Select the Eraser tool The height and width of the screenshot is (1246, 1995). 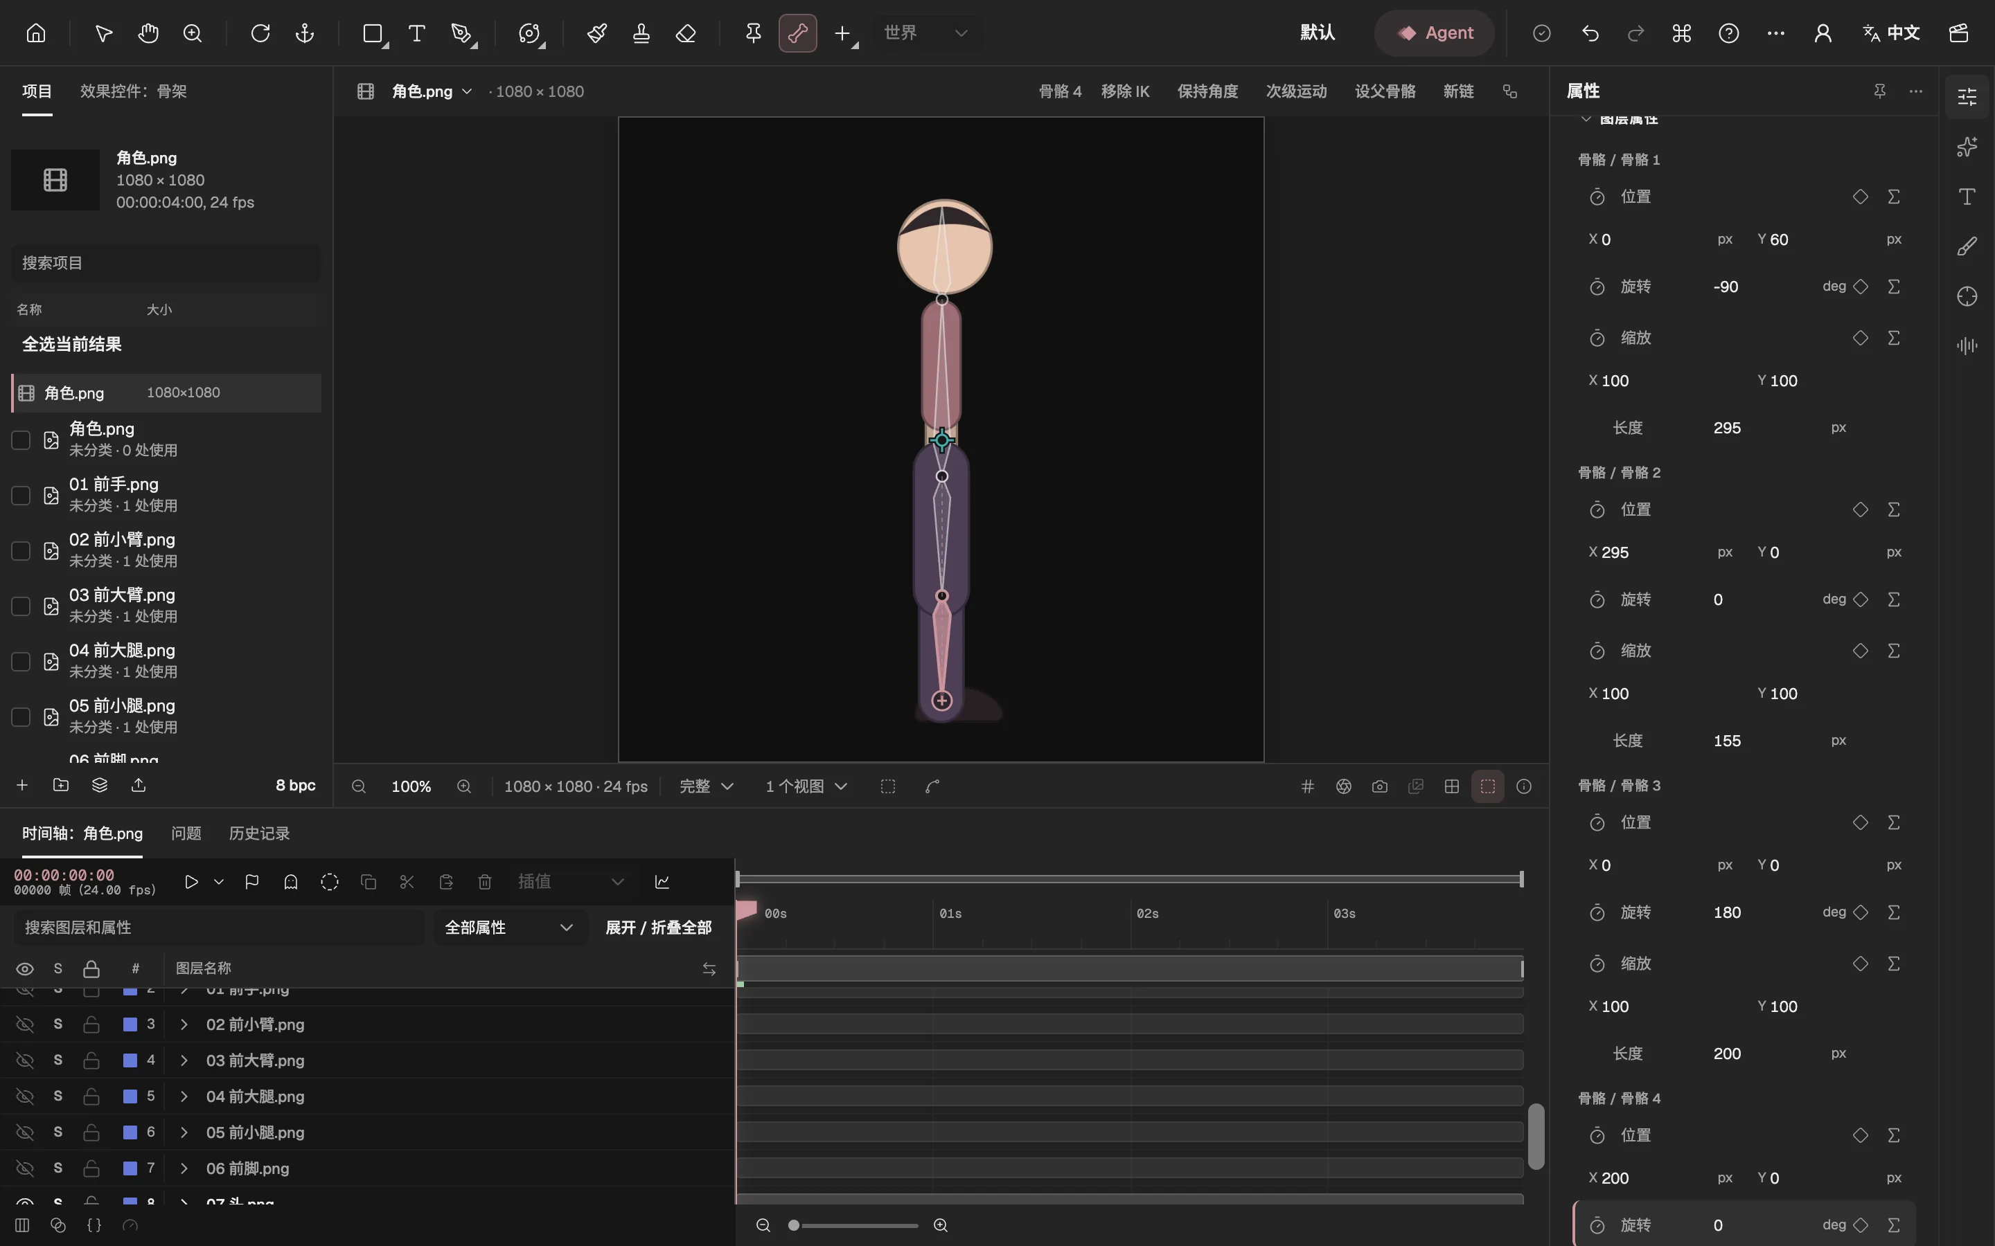[686, 33]
